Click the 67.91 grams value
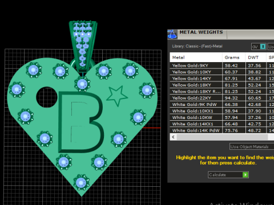 coord(231,79)
